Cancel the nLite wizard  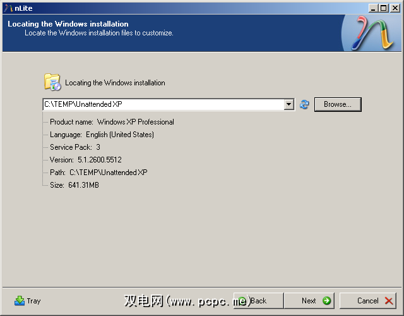[x=368, y=301]
